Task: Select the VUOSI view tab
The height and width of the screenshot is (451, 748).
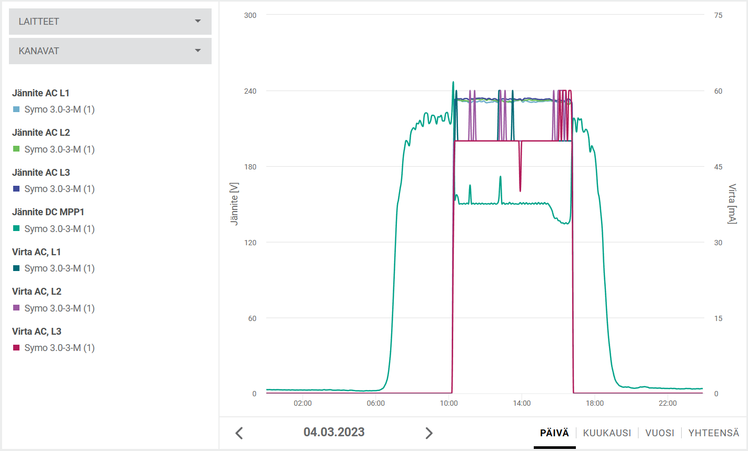Action: coord(660,433)
